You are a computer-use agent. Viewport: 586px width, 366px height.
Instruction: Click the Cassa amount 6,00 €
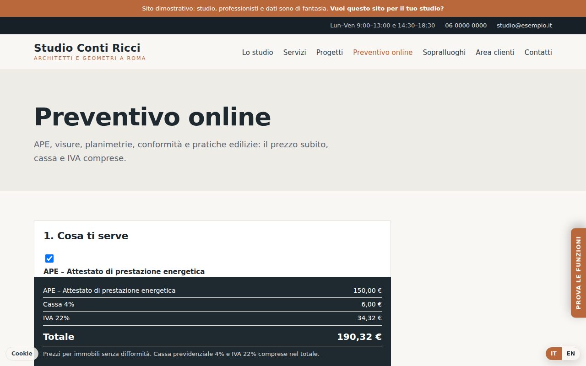point(371,304)
